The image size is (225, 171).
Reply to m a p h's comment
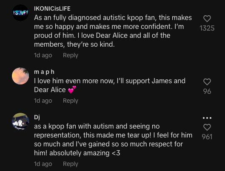point(71,101)
